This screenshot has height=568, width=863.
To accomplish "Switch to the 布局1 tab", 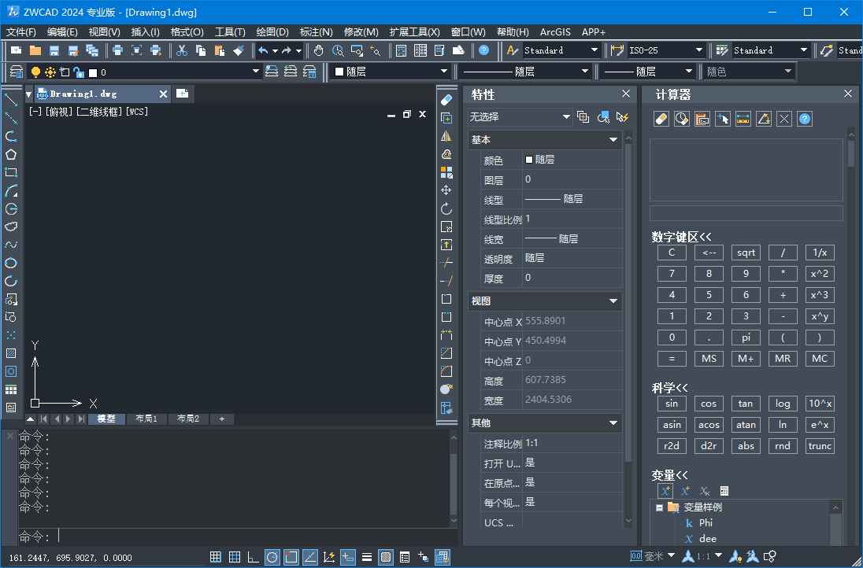I will (146, 419).
